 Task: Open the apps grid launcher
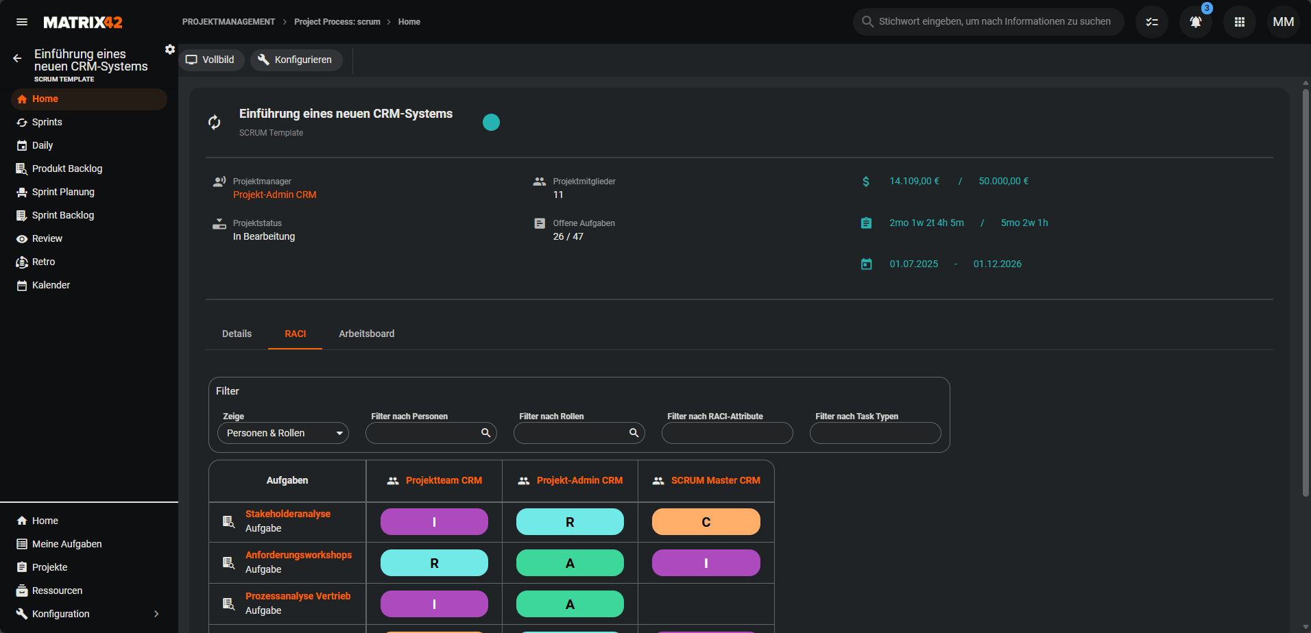[x=1239, y=22]
